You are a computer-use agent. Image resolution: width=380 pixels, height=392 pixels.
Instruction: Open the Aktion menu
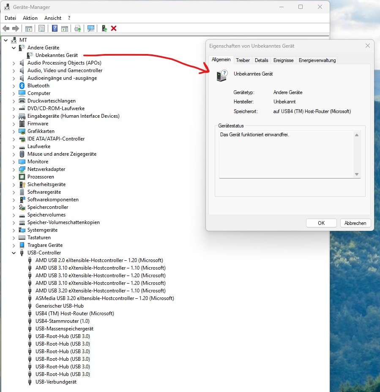pyautogui.click(x=30, y=18)
